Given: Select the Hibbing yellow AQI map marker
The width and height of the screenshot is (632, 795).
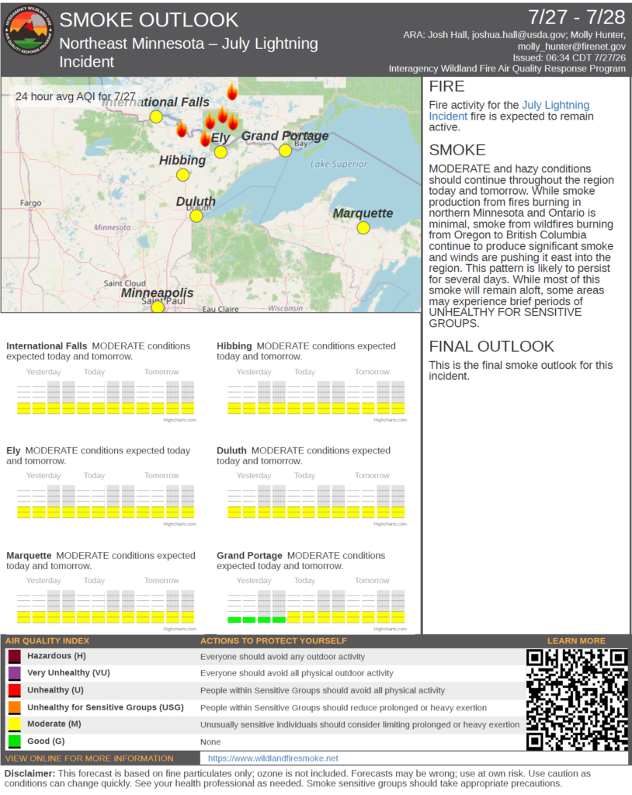Looking at the screenshot, I should pyautogui.click(x=182, y=175).
